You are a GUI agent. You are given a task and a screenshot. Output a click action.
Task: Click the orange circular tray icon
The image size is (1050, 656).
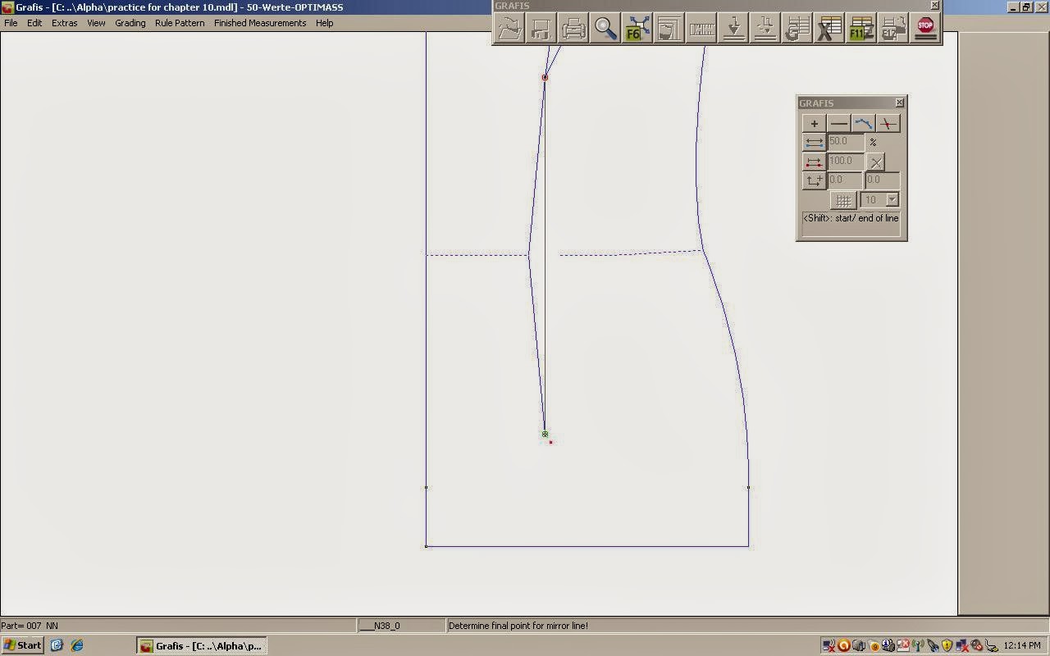pos(843,645)
